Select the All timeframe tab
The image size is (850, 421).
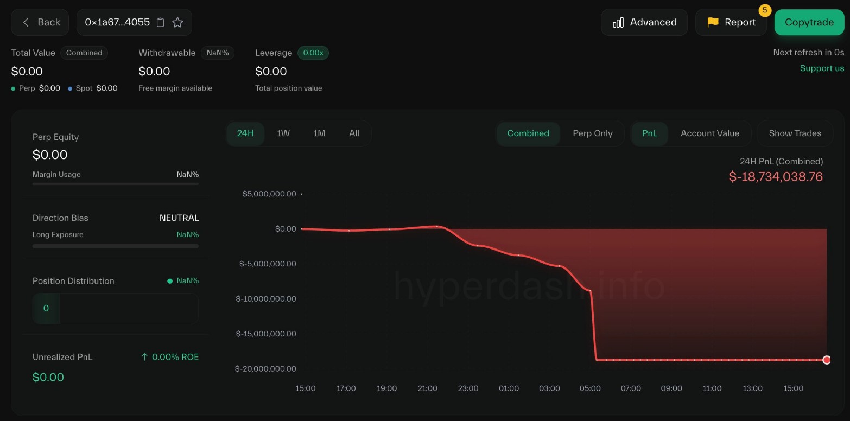(354, 133)
